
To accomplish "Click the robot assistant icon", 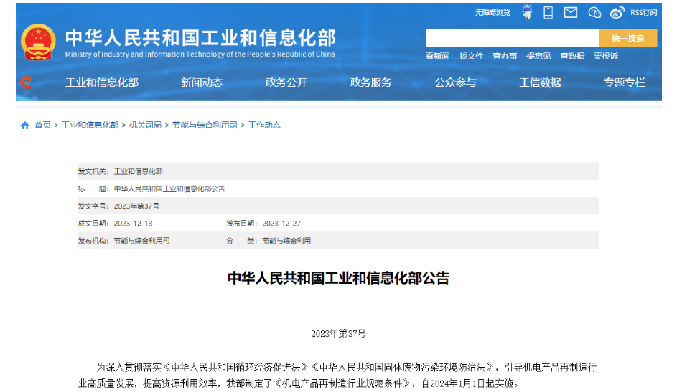I will coord(528,12).
